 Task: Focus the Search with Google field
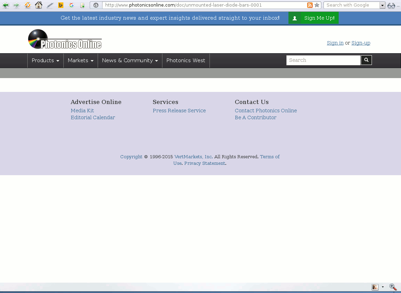351,5
